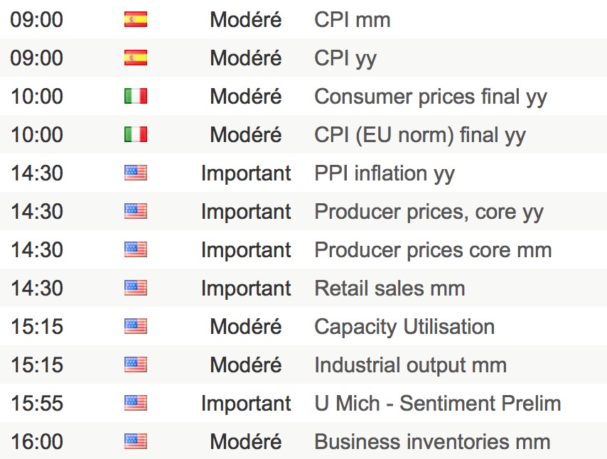Click US flag in U Mich Sentiment row
This screenshot has width=607, height=459.
(135, 403)
